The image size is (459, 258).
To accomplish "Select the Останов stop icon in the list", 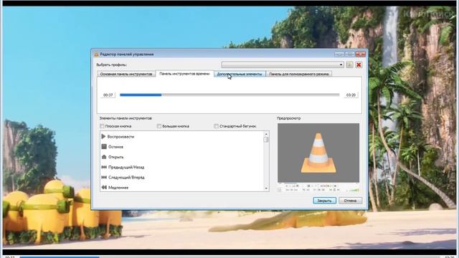I will [104, 146].
